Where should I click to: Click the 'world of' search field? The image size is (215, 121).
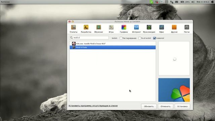[x=89, y=38]
